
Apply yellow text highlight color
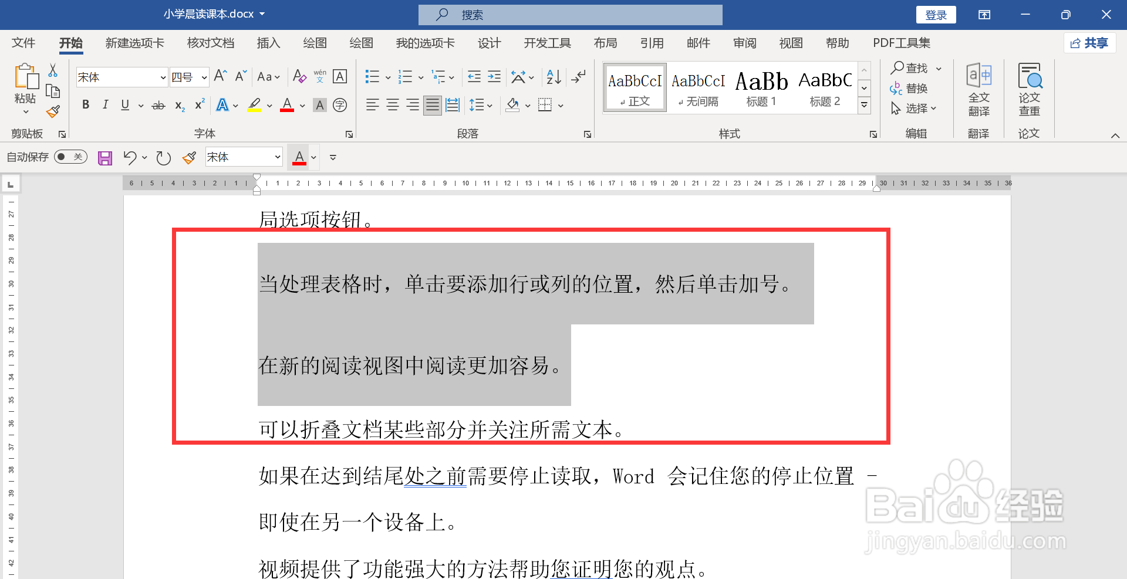point(254,106)
